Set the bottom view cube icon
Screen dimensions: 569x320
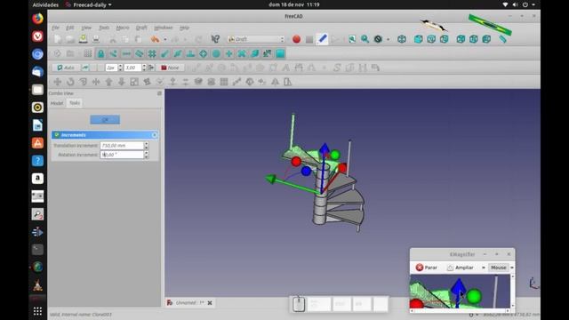pyautogui.click(x=474, y=39)
